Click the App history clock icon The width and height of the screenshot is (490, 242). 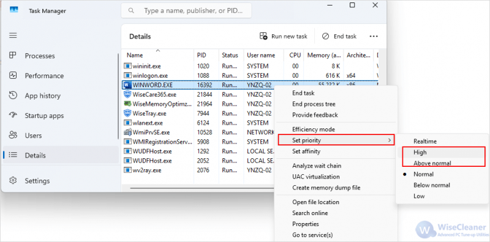click(13, 95)
